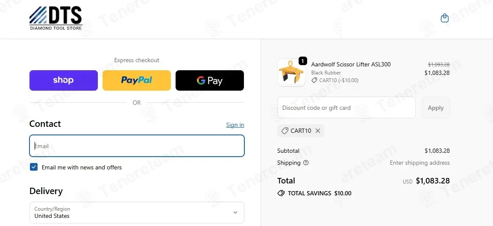
Task: Click the Apply discount button
Action: pyautogui.click(x=435, y=108)
